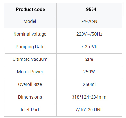Screen dimensions: 126x118
Task: Select the 9554 product code value
Action: click(91, 9)
